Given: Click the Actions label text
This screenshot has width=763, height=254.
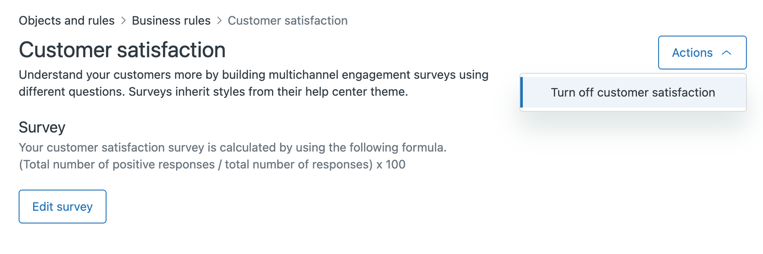Looking at the screenshot, I should pos(692,53).
